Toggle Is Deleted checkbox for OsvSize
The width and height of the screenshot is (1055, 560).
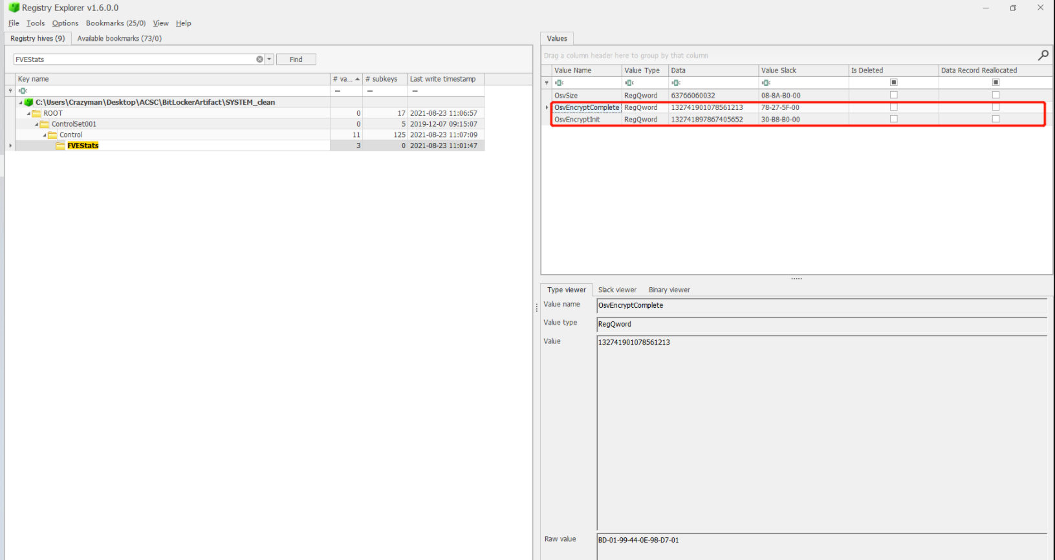coord(893,95)
